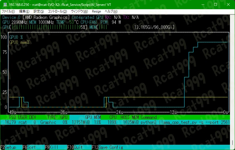Viewport: 235px width, 150px height.
Task: Click the CPU column header
Action: click(113, 117)
